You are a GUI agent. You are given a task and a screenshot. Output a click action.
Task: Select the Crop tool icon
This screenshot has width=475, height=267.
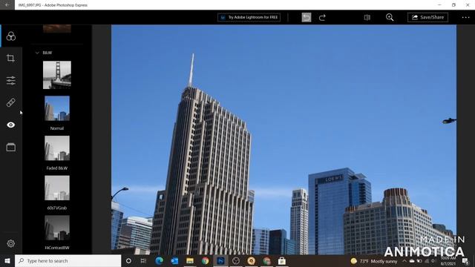pos(10,58)
